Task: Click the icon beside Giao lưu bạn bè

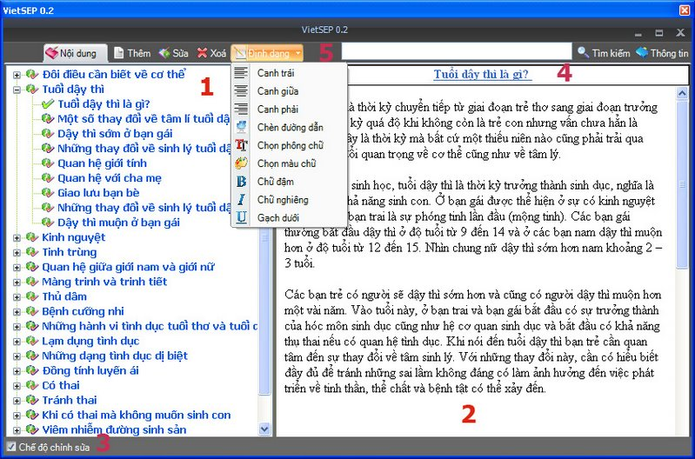Action: coord(48,193)
